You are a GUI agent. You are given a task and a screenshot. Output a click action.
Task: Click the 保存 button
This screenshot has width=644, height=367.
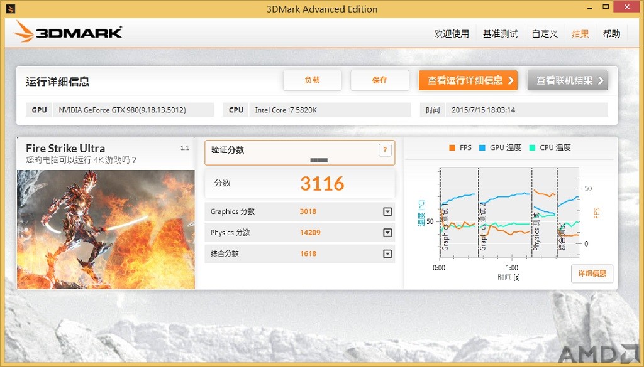[x=379, y=80]
